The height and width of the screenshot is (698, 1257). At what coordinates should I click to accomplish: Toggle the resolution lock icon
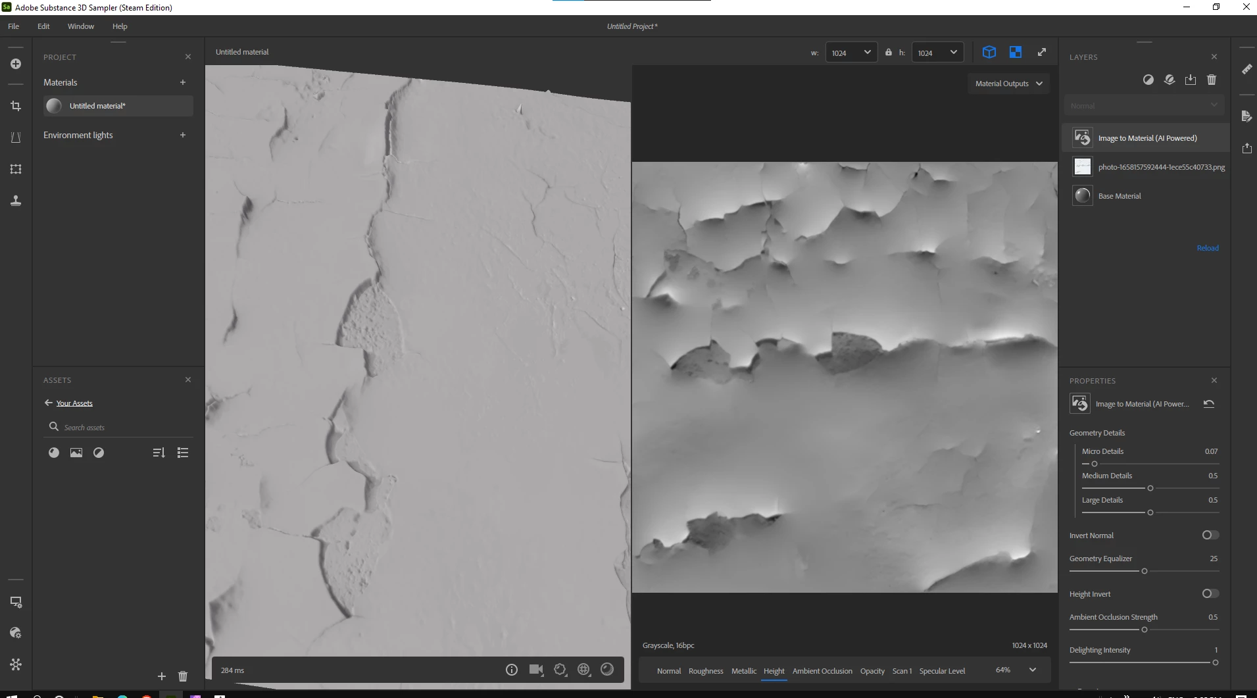coord(888,53)
